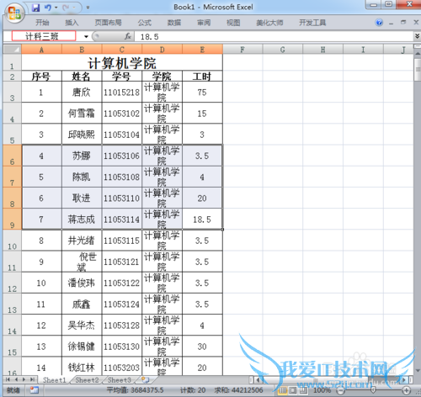Open the 审阅 tab
Viewport: 421px width, 397px height.
[204, 23]
